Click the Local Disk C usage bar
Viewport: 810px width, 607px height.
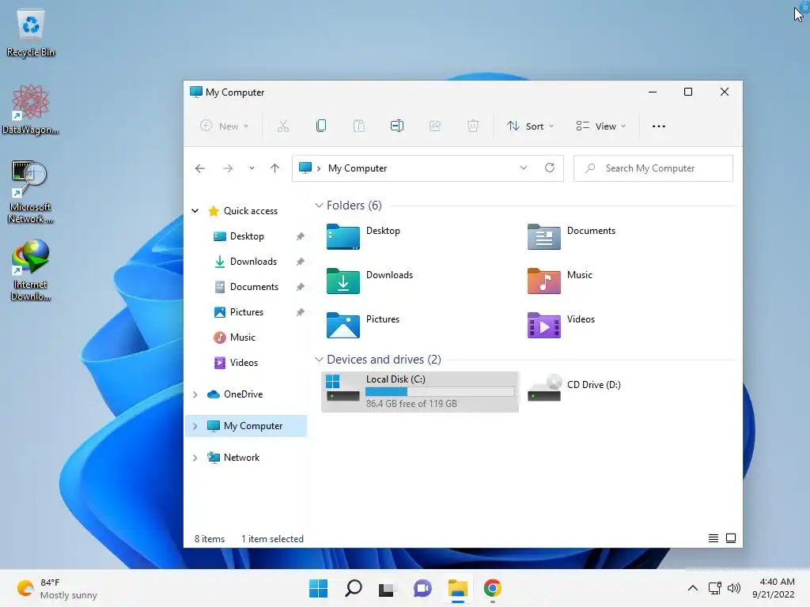(x=440, y=392)
